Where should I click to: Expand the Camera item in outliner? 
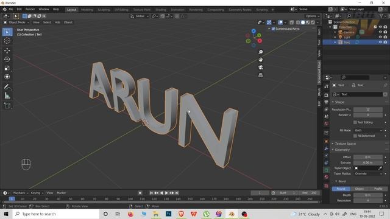pos(335,32)
